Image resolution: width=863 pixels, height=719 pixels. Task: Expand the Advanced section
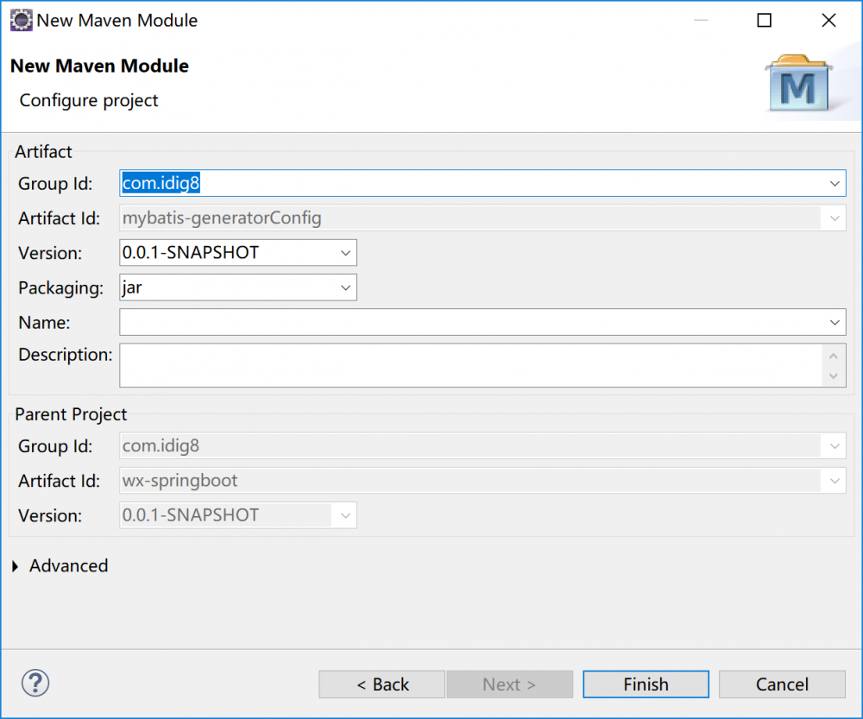(16, 566)
